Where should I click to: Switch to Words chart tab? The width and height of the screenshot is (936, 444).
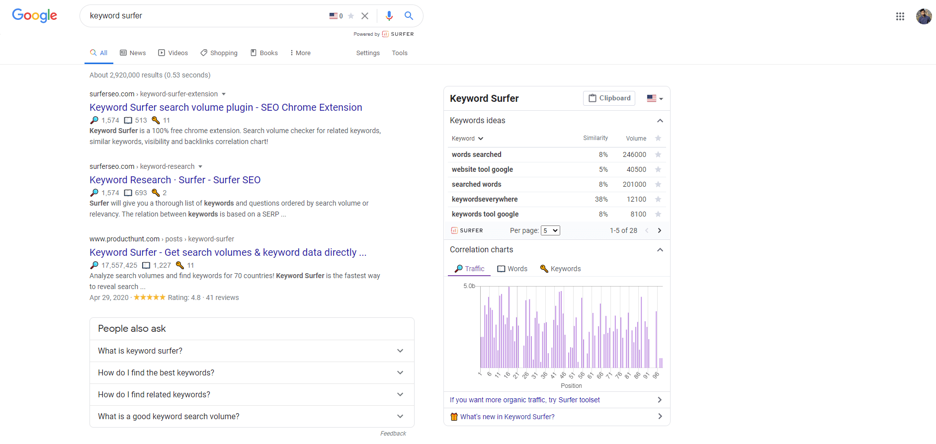[x=512, y=269]
